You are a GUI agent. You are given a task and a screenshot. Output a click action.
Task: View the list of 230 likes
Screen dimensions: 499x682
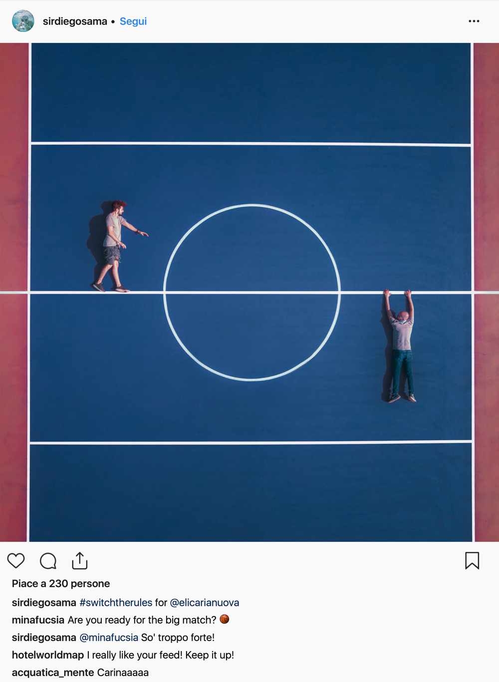[61, 584]
